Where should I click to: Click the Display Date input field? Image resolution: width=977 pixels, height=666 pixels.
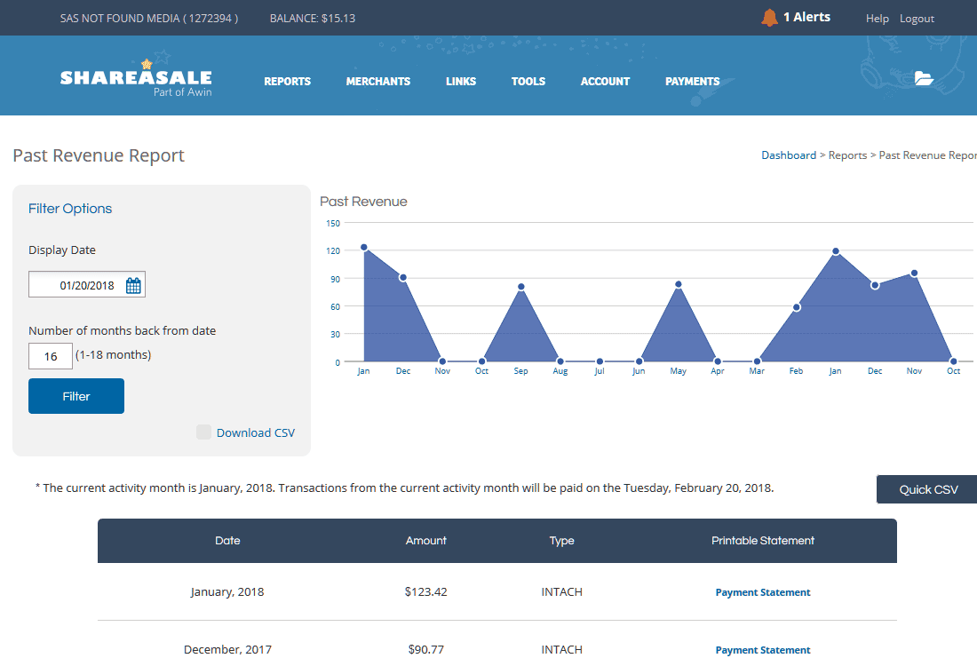click(87, 285)
